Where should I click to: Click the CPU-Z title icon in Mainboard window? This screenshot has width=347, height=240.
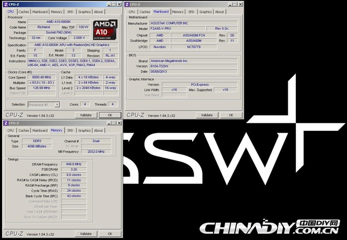(x=127, y=4)
